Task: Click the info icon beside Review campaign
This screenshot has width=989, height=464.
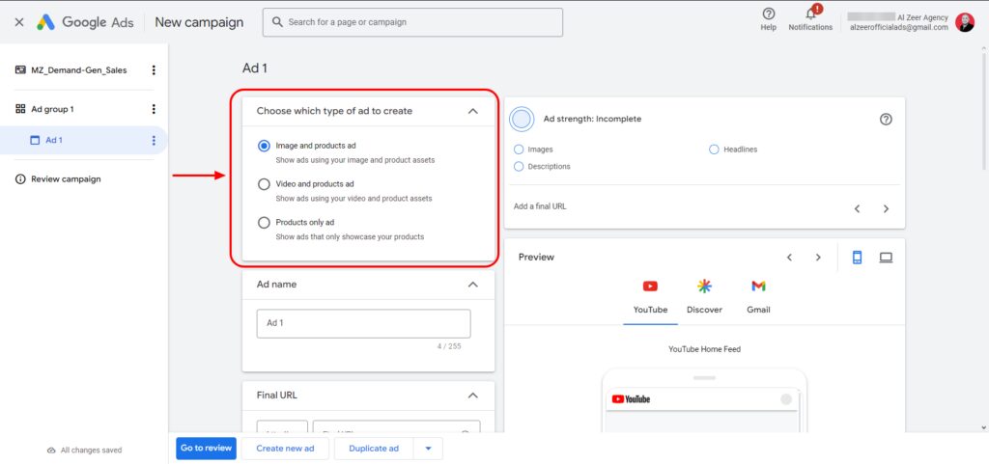Action: point(20,179)
